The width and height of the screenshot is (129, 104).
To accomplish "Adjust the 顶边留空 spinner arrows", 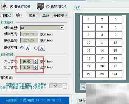I will (36, 67).
